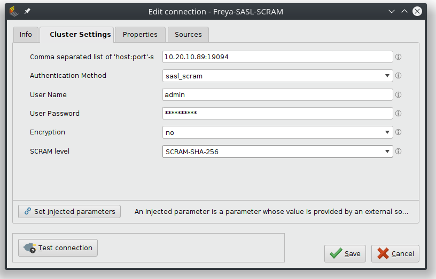Expand the Encryption dropdown
This screenshot has width=436, height=279.
coord(277,132)
